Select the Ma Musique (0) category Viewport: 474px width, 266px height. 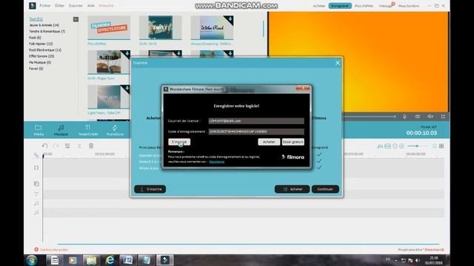[x=40, y=62]
